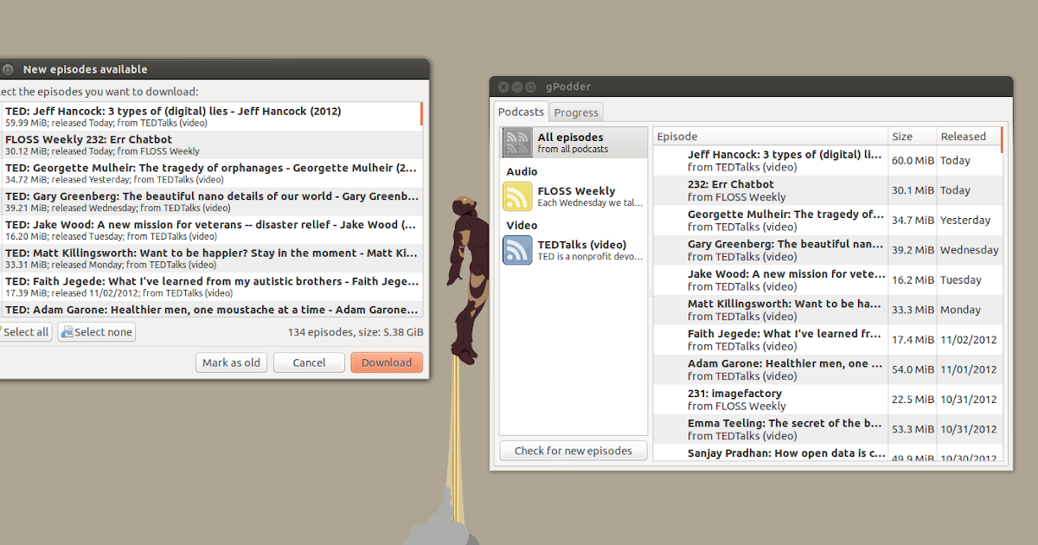Click the 11/02/2012 released cell
Screen dimensions: 1038x545
coord(969,340)
